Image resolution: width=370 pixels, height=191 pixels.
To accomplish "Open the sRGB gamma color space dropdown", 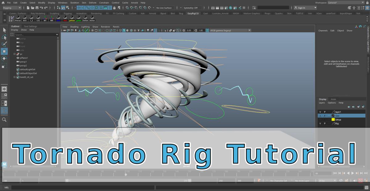I will pos(230,30).
